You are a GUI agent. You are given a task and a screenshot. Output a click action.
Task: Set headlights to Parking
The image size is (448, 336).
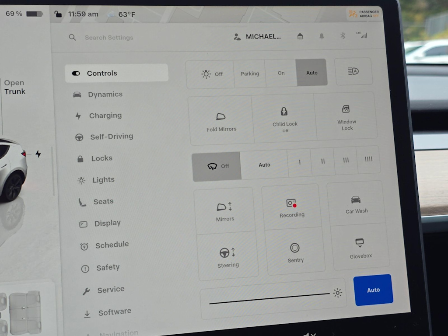pyautogui.click(x=250, y=73)
